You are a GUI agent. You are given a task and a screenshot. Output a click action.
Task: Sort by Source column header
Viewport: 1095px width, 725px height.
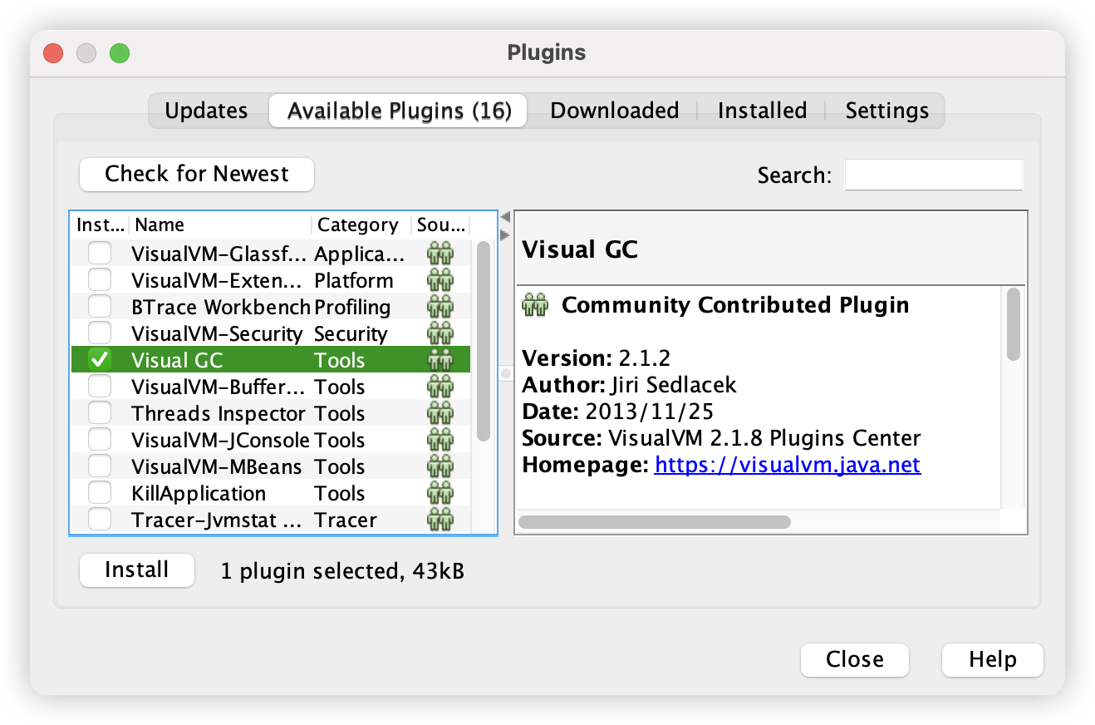coord(441,224)
